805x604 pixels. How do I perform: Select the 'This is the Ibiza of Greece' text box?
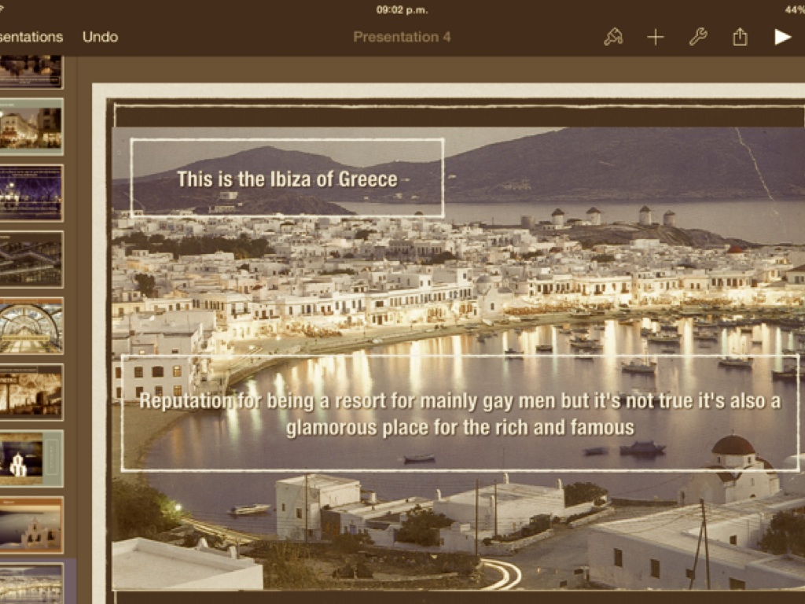tap(287, 179)
